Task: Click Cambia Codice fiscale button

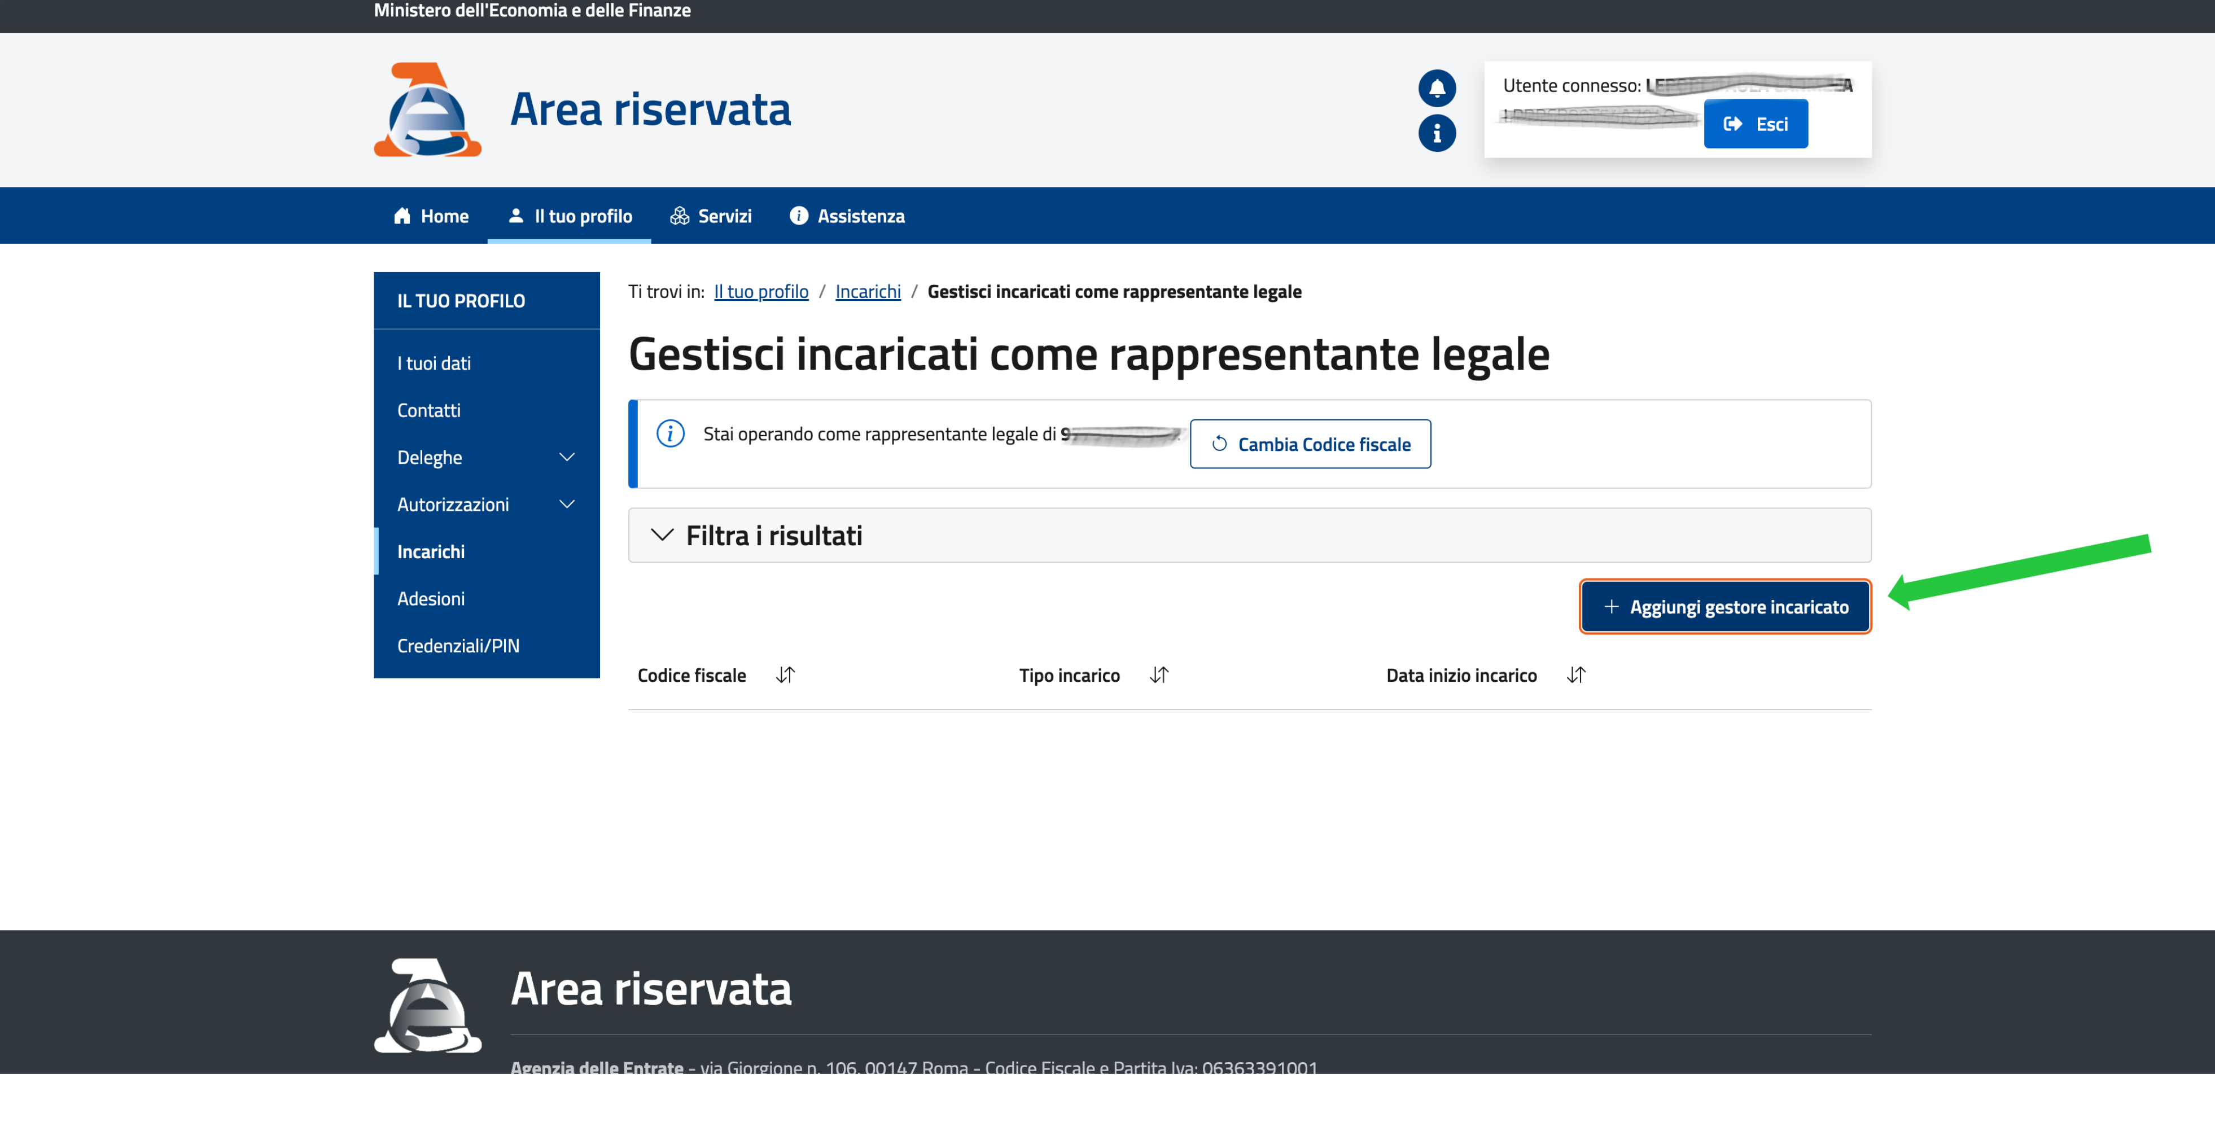Action: coord(1310,444)
